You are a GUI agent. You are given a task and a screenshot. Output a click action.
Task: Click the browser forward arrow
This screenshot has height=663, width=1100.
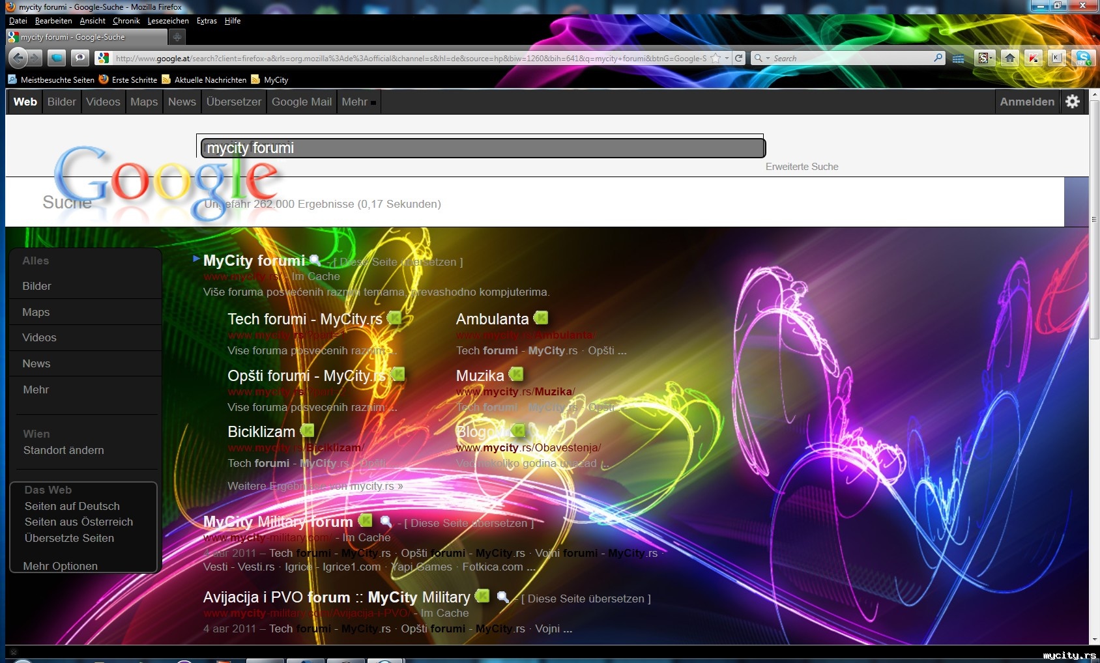35,58
